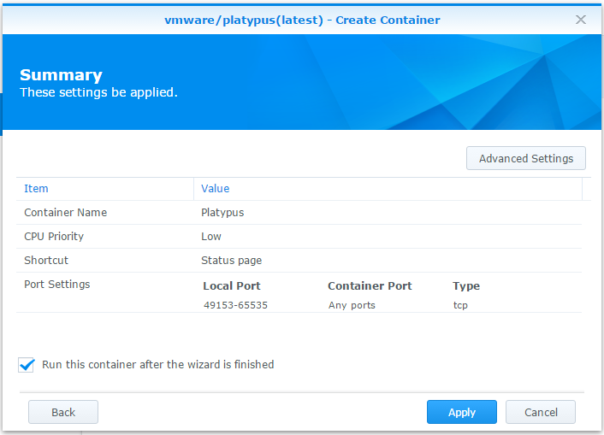The image size is (604, 435).
Task: Click the Item column header
Action: coord(36,189)
